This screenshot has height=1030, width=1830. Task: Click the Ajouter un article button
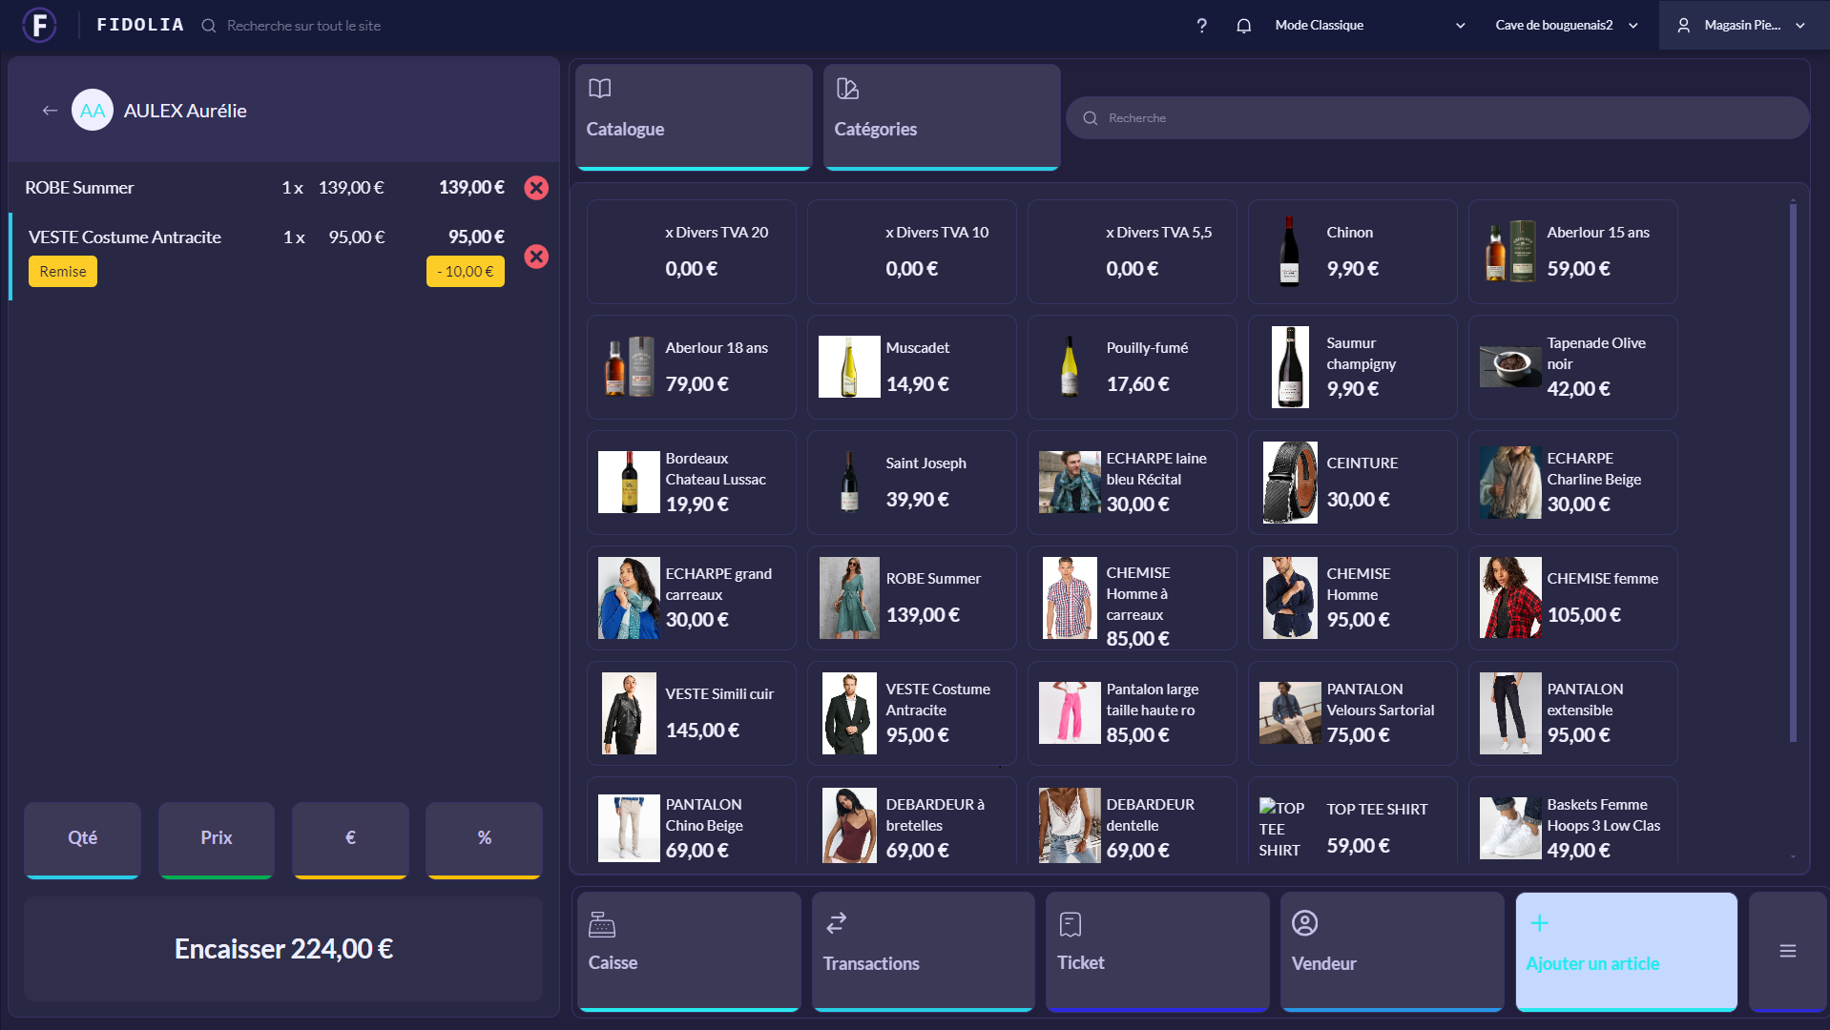point(1626,951)
